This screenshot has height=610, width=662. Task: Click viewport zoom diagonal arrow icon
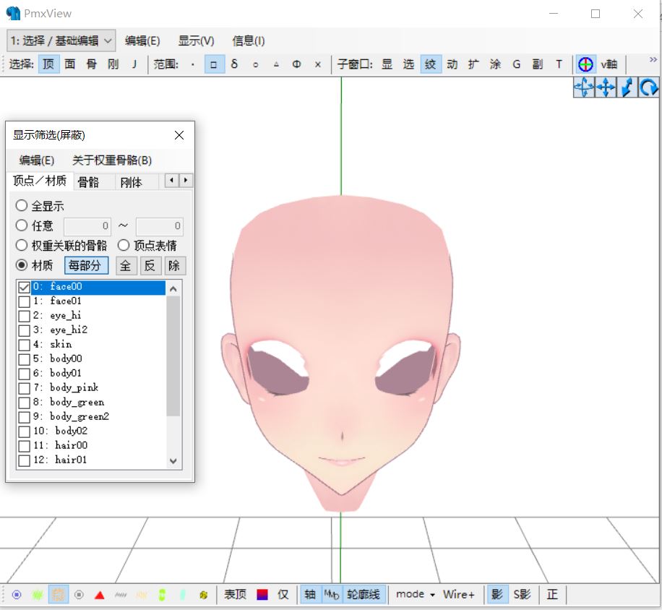tap(627, 87)
